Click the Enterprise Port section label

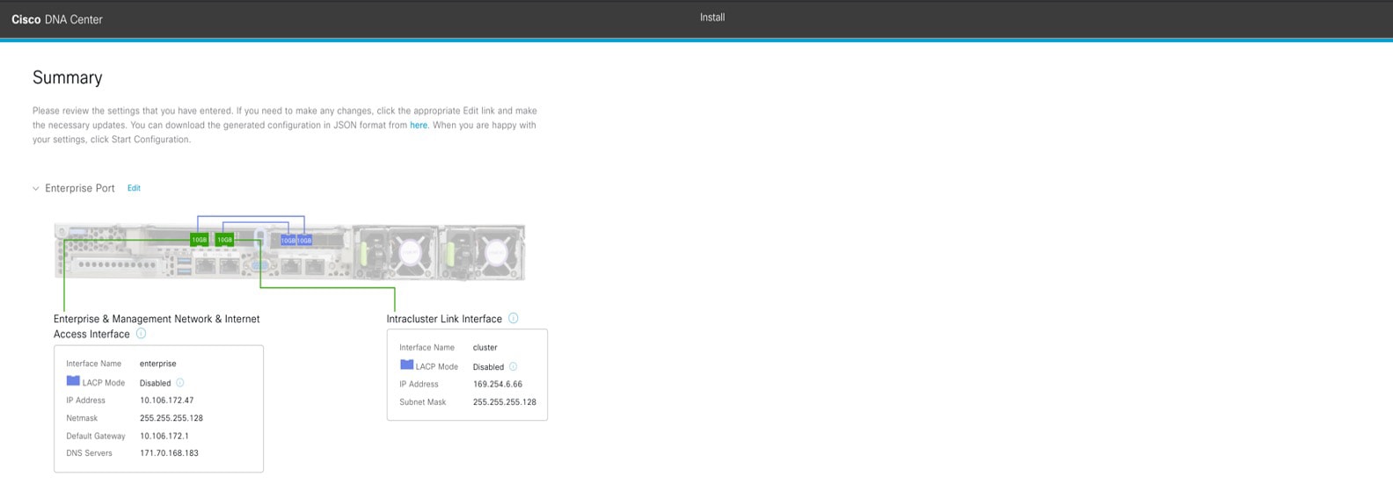80,188
